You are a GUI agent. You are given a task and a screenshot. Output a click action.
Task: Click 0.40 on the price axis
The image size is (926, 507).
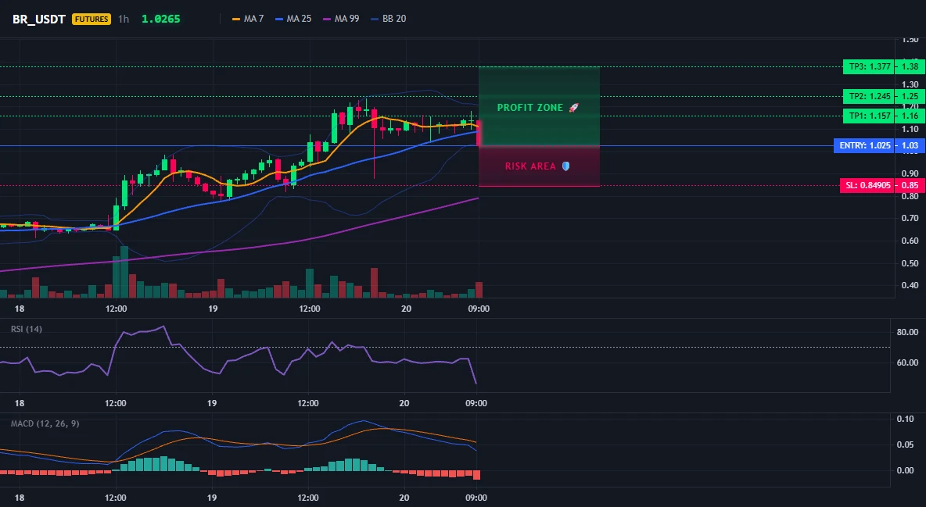(x=910, y=286)
